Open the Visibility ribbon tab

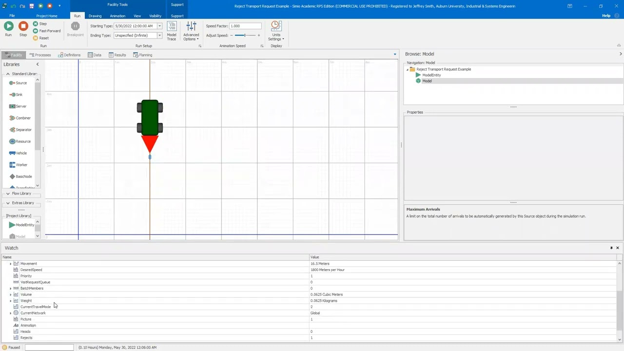click(x=155, y=16)
